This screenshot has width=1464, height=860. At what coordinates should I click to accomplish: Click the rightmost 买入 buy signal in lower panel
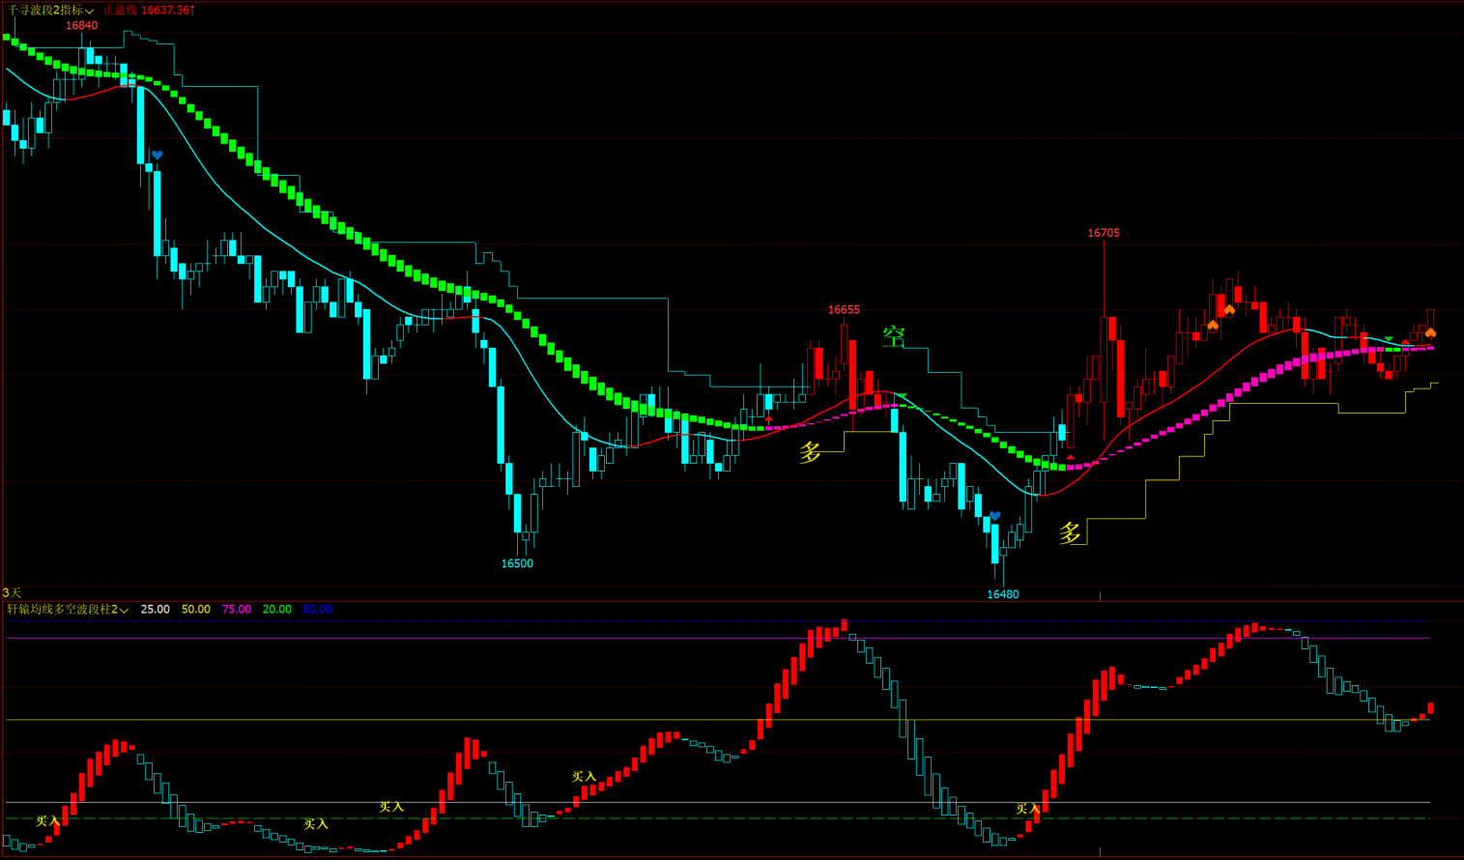pos(1027,809)
